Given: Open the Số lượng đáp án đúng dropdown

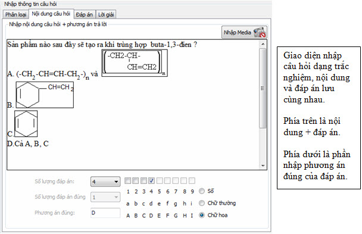Looking at the screenshot, I should pos(105,197).
